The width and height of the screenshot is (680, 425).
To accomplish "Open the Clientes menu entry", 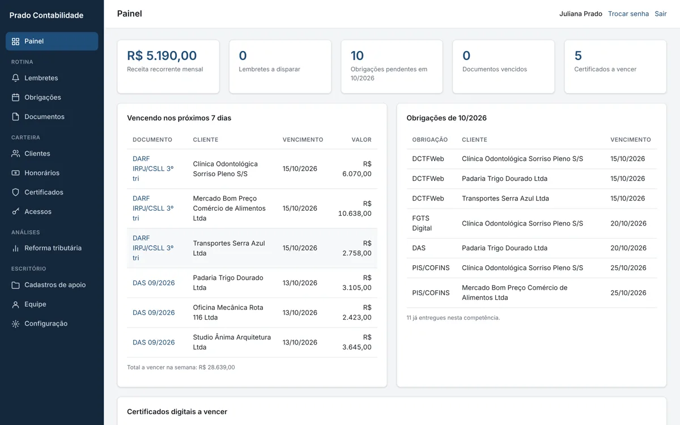I will click(52, 154).
